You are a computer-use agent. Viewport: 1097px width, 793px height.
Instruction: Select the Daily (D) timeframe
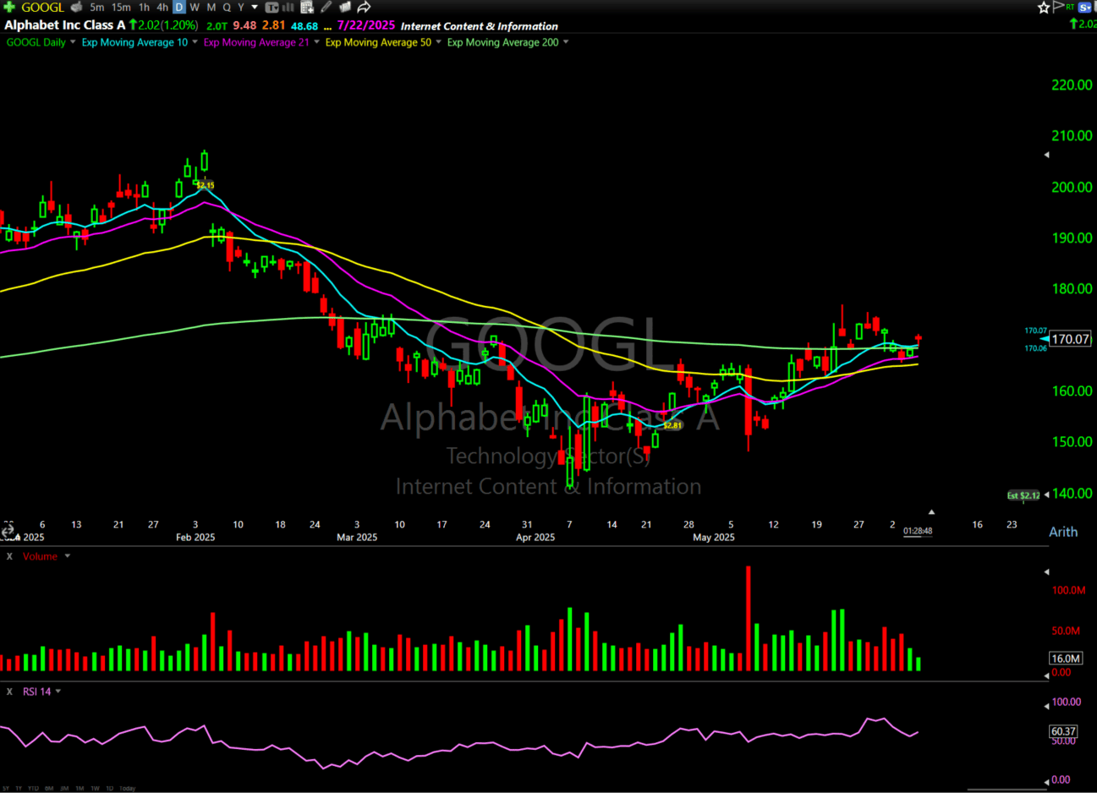[179, 8]
